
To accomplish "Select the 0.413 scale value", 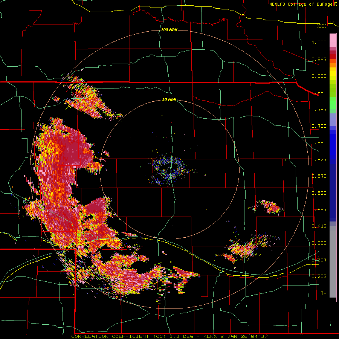I will point(319,226).
